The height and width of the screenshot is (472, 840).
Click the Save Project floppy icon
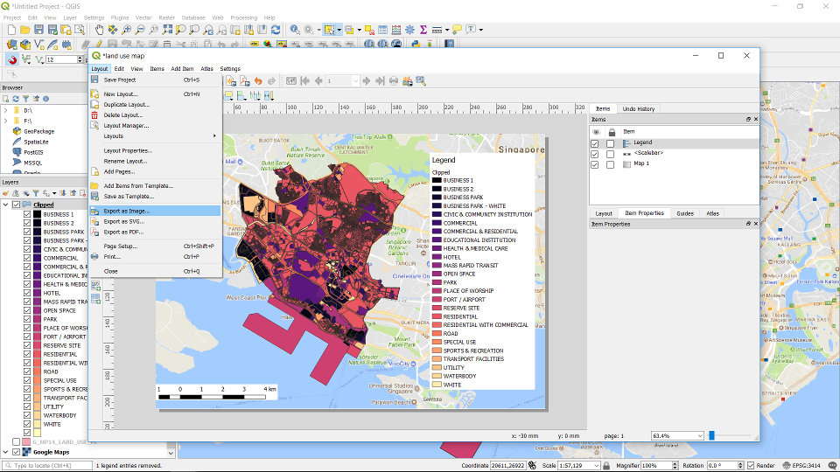pyautogui.click(x=38, y=30)
